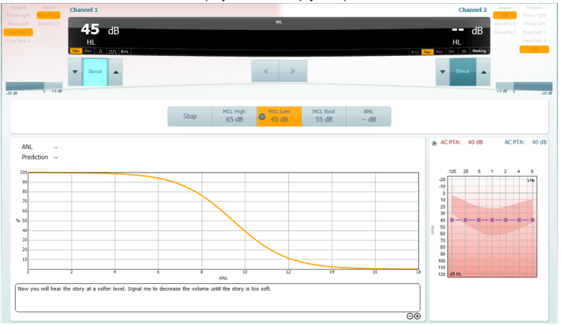Select the BNL button
This screenshot has height=325, width=561.
pyautogui.click(x=369, y=117)
